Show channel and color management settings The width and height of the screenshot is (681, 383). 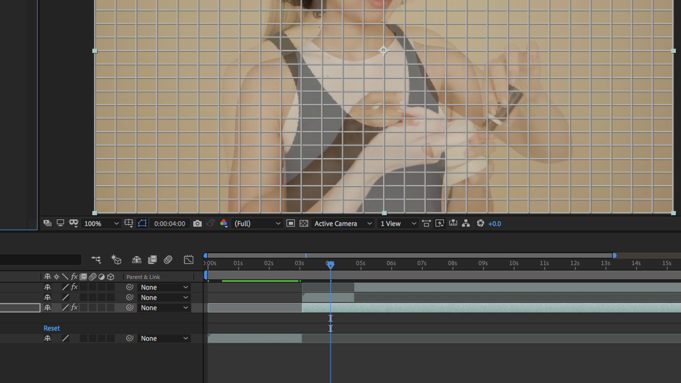[224, 224]
